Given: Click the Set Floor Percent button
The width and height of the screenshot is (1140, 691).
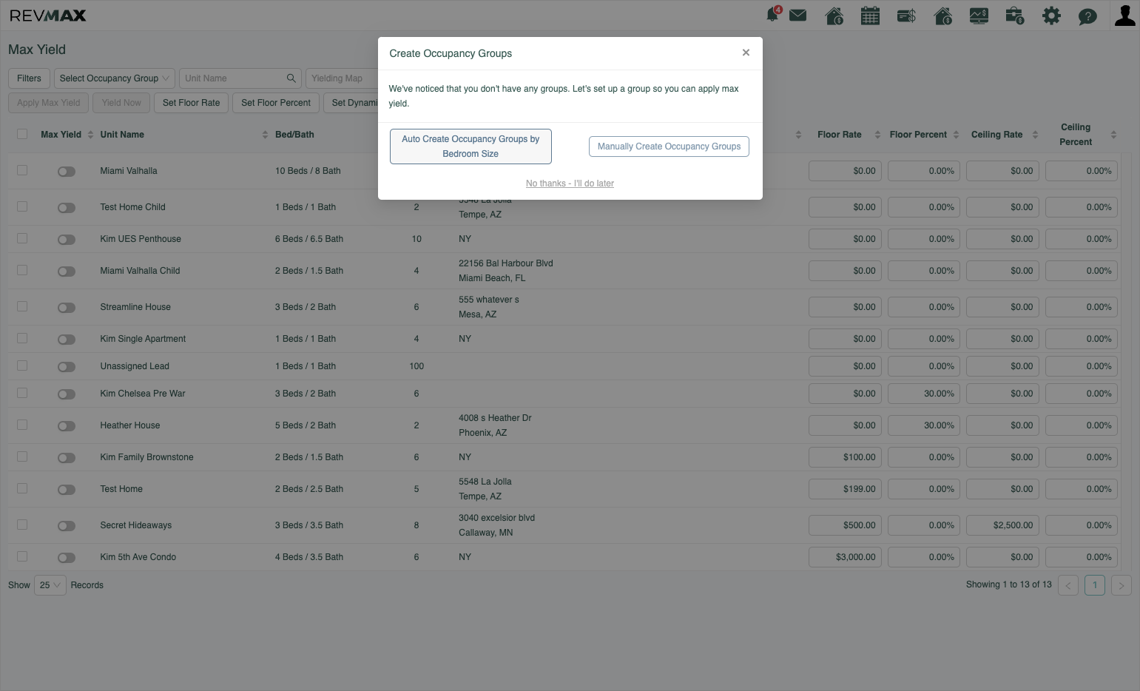Looking at the screenshot, I should [276, 103].
